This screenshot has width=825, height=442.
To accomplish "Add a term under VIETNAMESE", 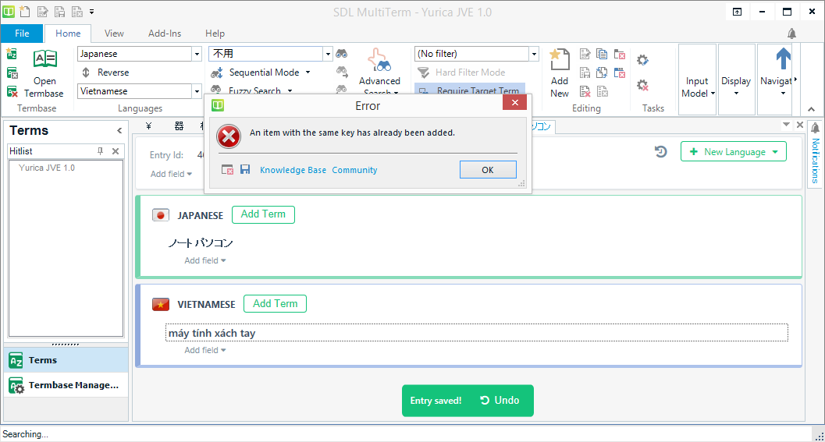I will (276, 304).
